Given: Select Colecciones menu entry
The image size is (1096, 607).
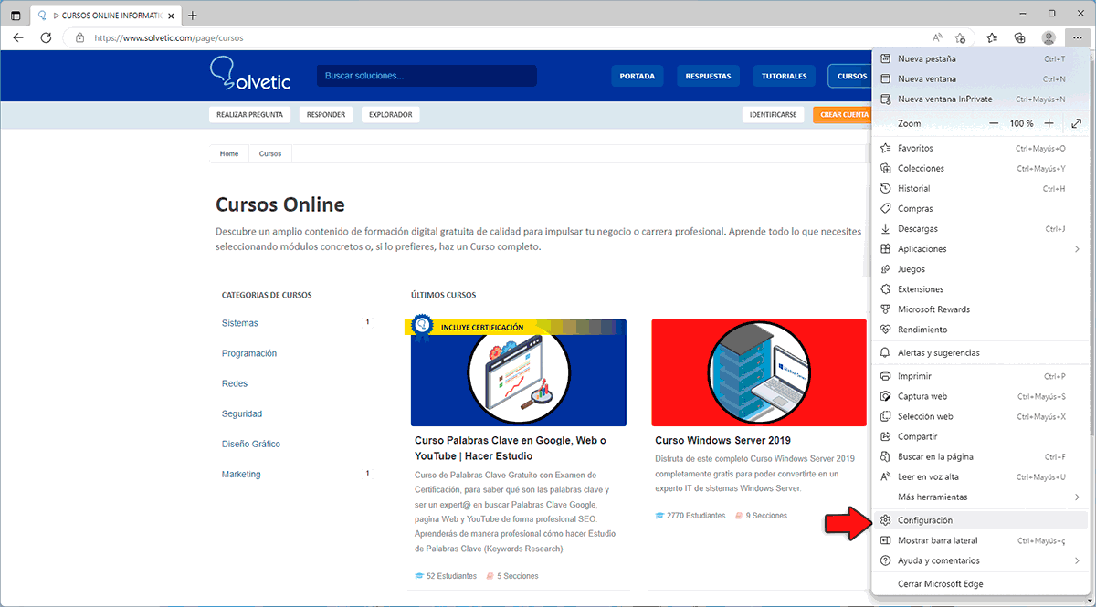Looking at the screenshot, I should point(980,168).
